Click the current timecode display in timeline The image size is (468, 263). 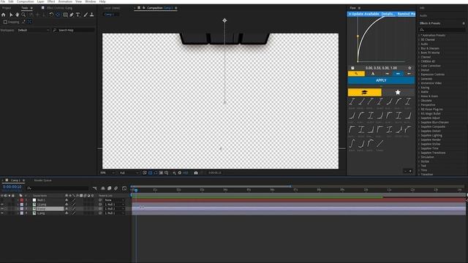[x=12, y=187]
